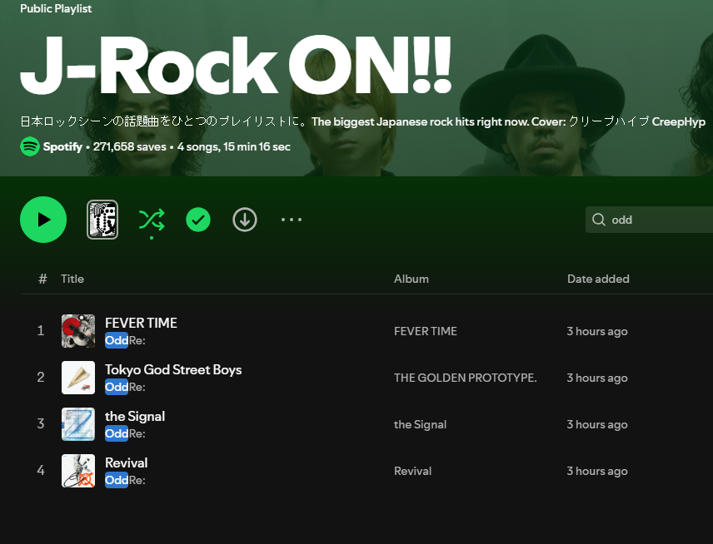
Task: Sort by the Album column header
Action: (411, 279)
